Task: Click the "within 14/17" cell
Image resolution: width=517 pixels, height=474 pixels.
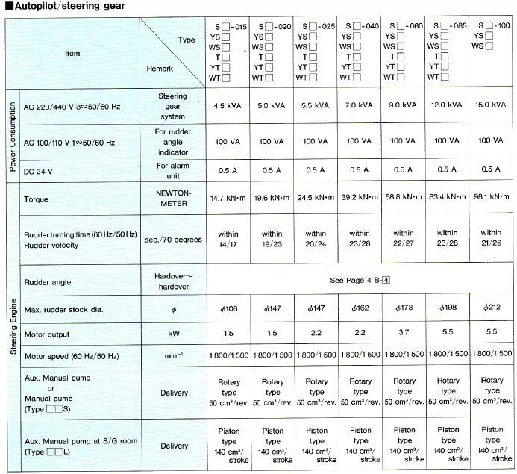Action: [228, 239]
